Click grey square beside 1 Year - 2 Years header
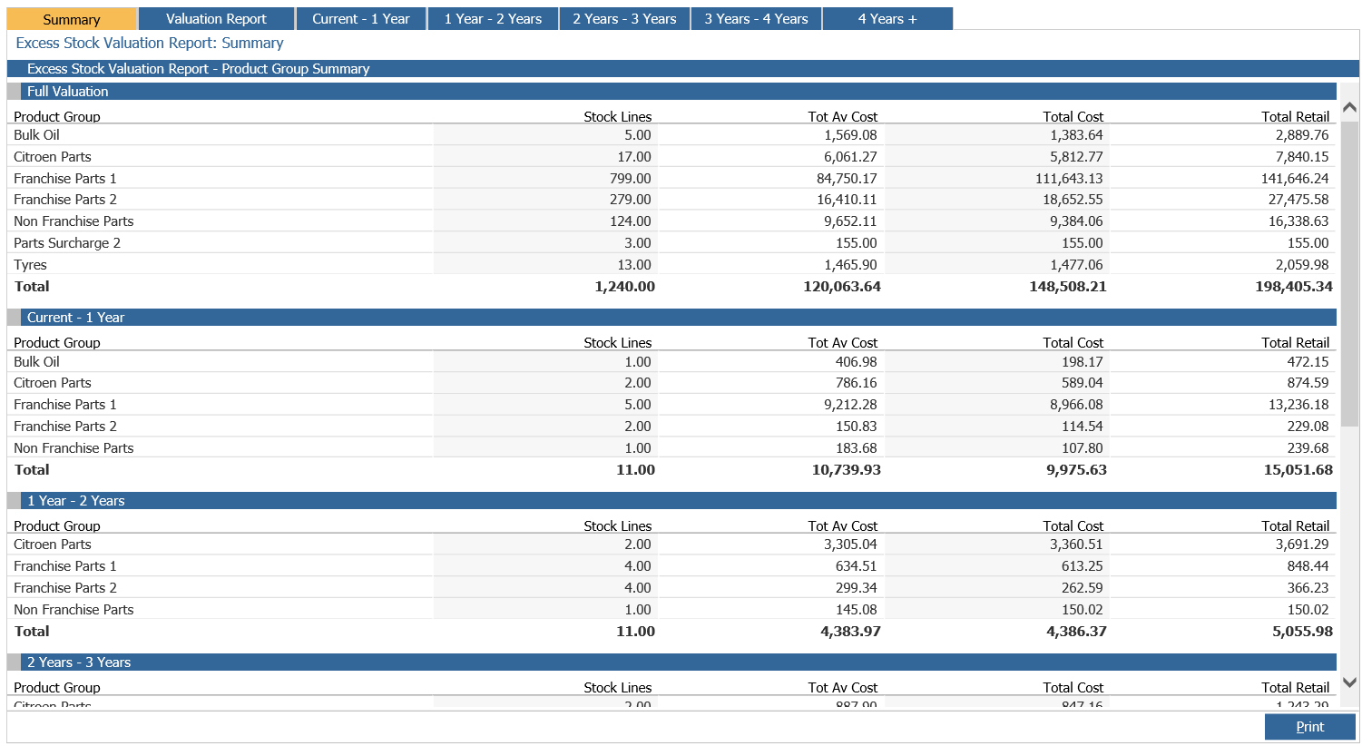This screenshot has width=1362, height=746. click(14, 501)
